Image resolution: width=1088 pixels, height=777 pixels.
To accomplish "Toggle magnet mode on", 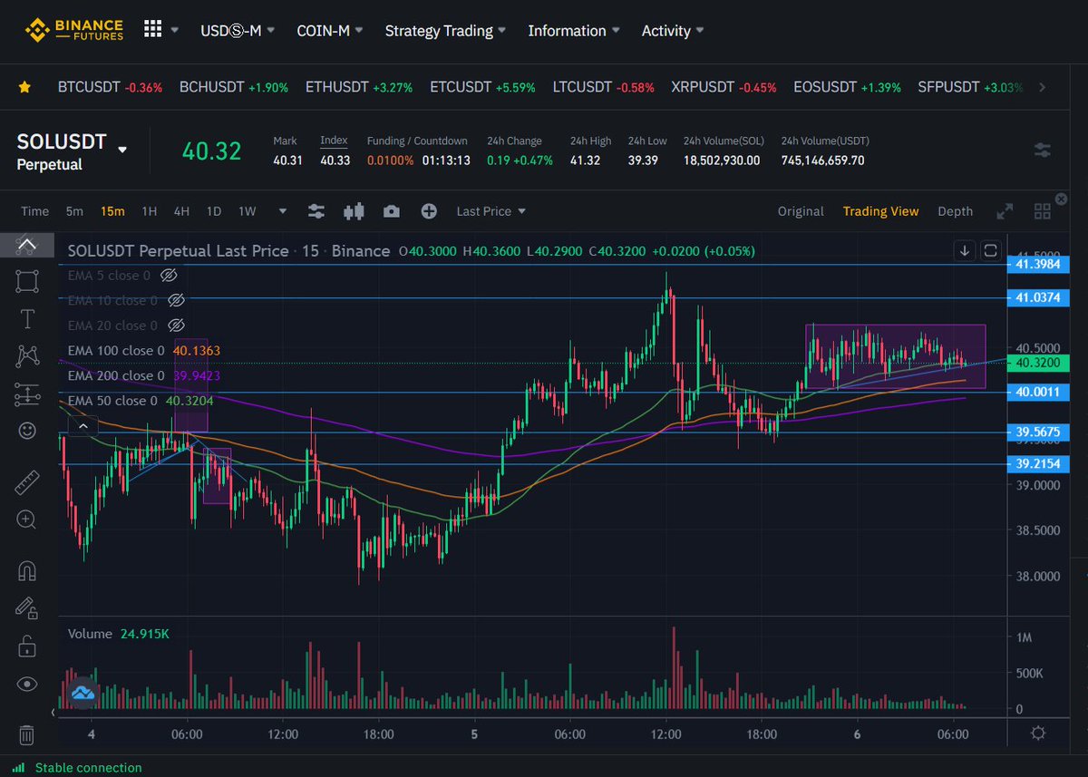I will 27,571.
